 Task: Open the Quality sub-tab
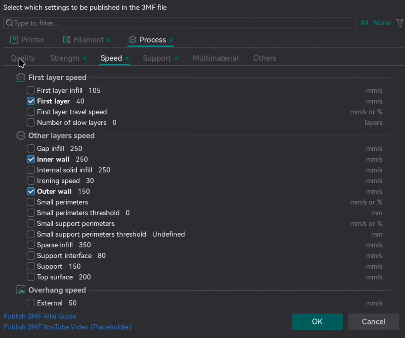point(23,58)
